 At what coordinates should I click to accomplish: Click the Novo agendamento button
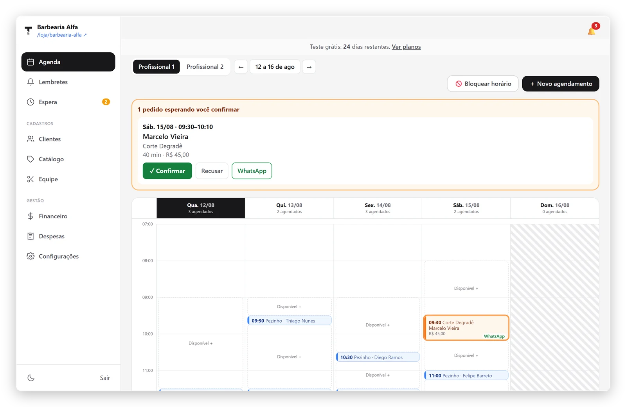pos(561,84)
